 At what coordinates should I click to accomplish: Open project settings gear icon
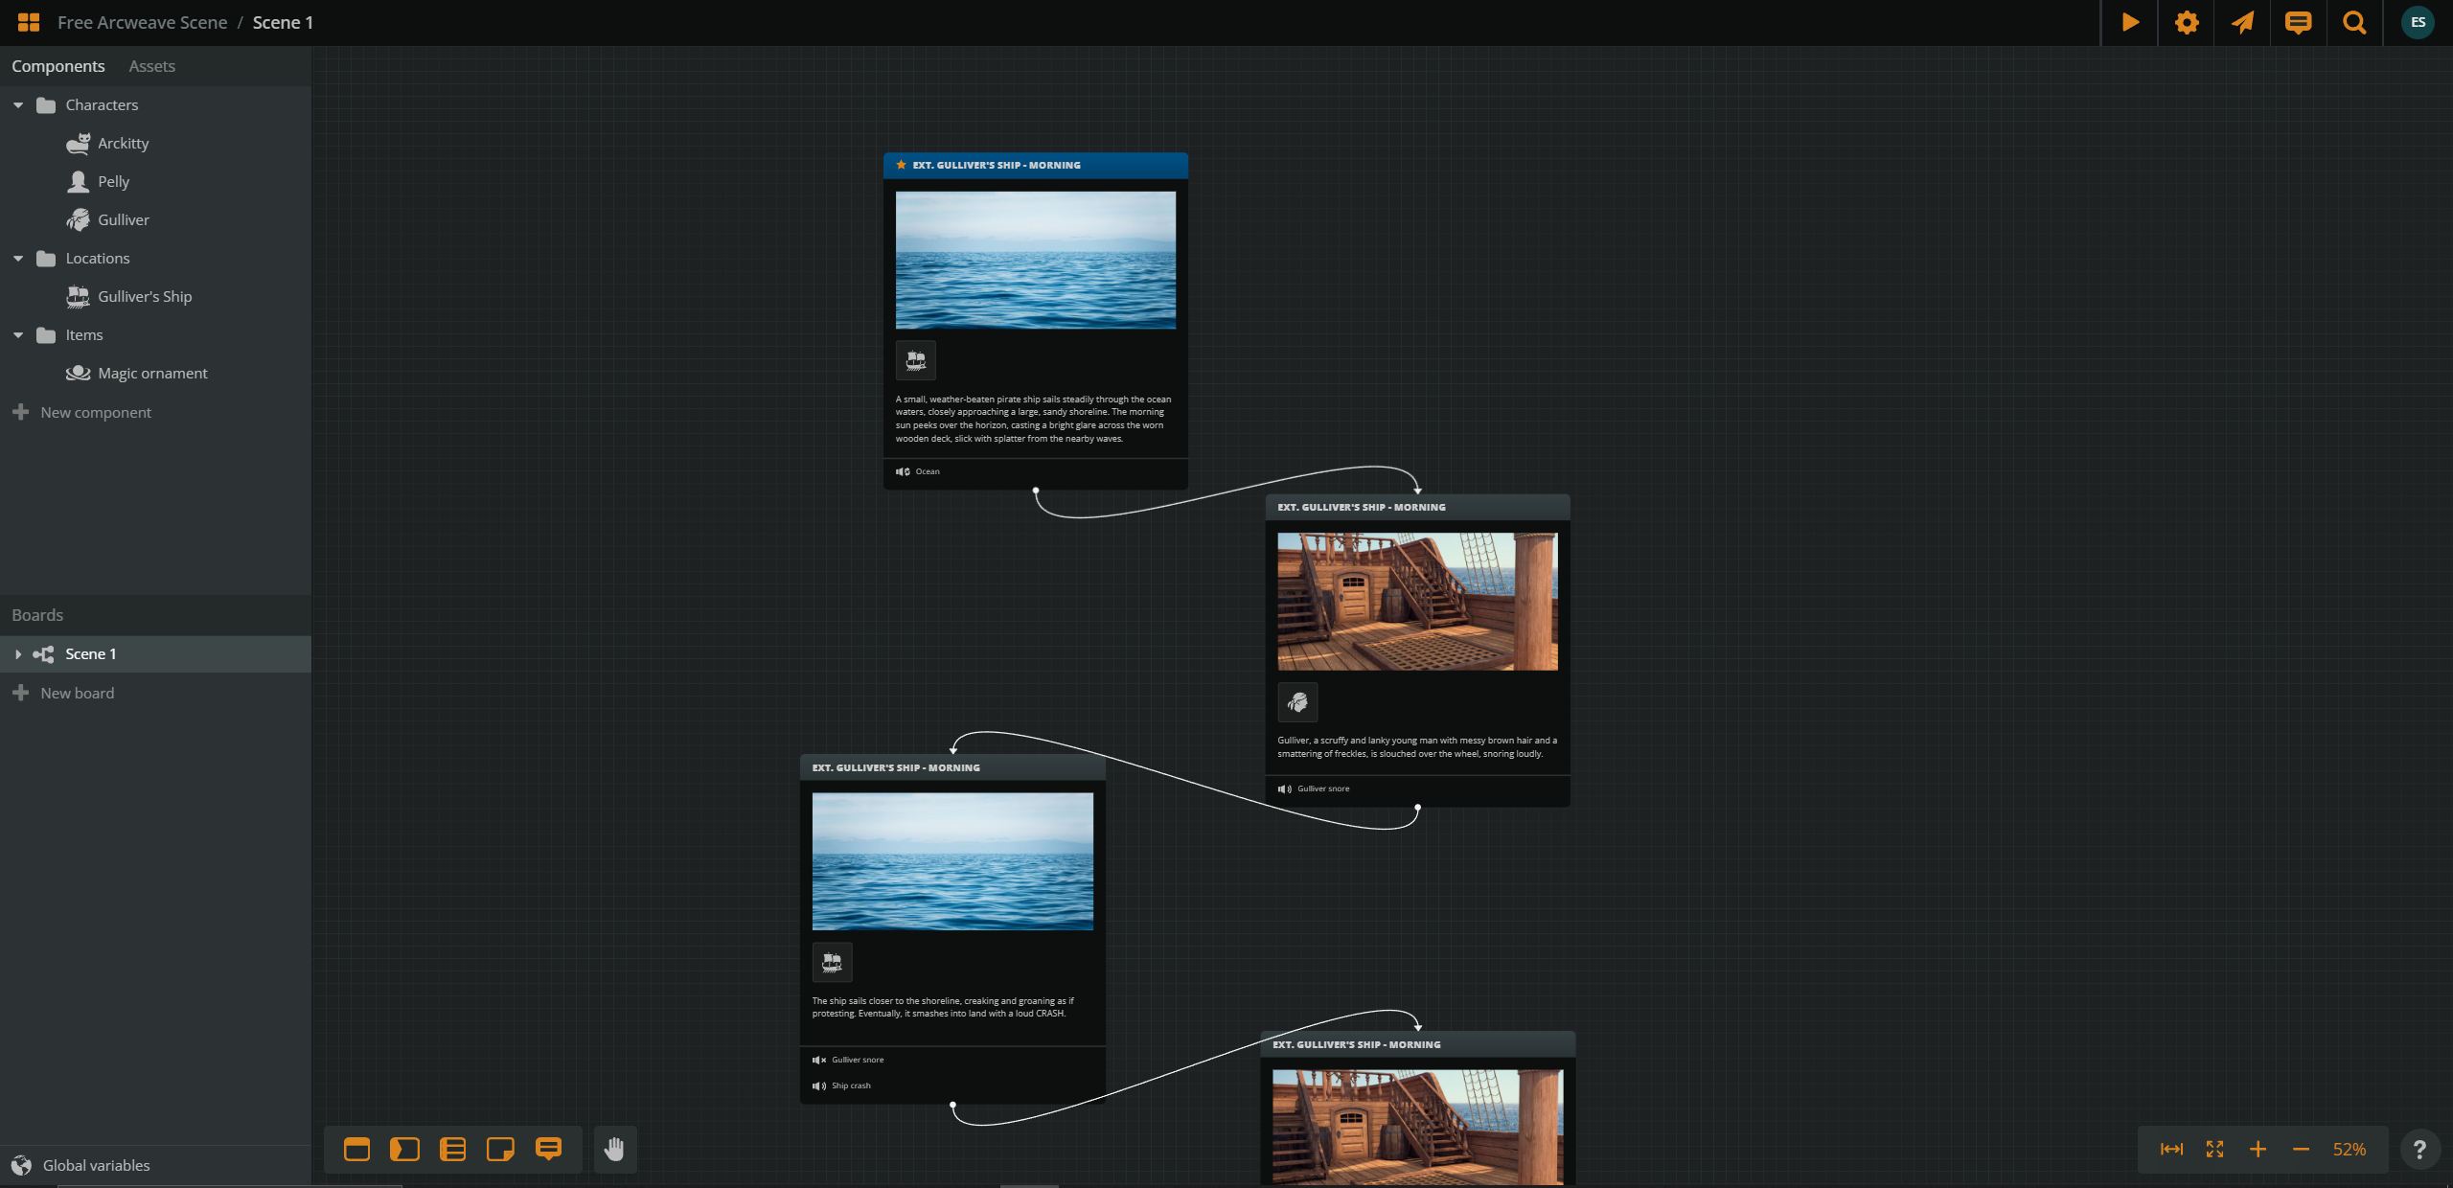[2186, 22]
